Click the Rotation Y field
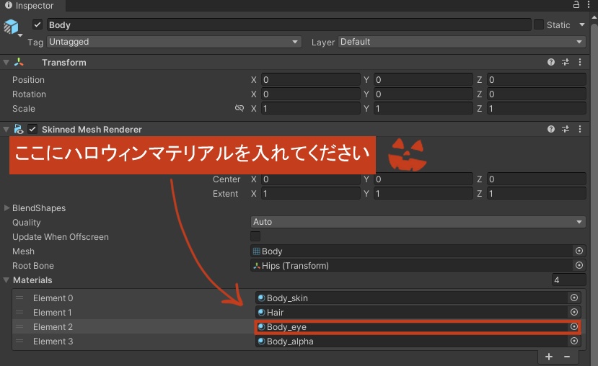 pos(423,94)
